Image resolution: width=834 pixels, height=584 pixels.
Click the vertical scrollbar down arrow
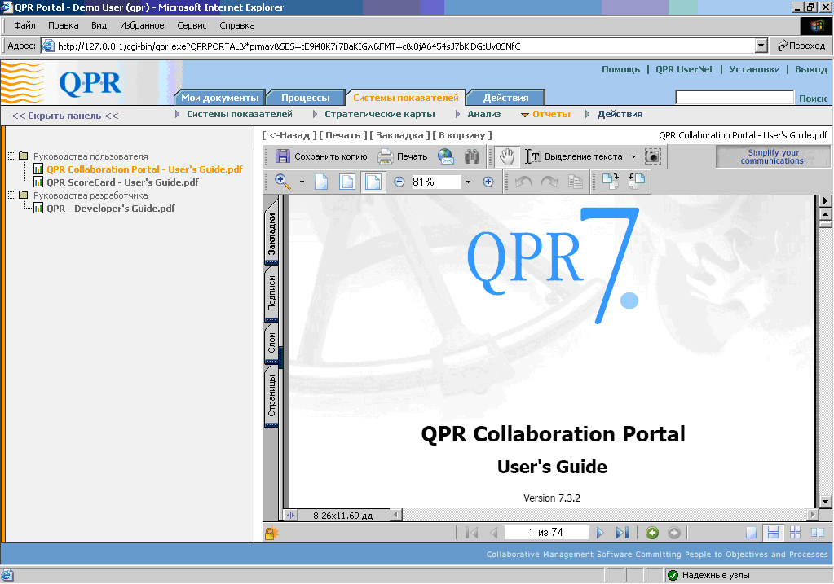tap(826, 501)
